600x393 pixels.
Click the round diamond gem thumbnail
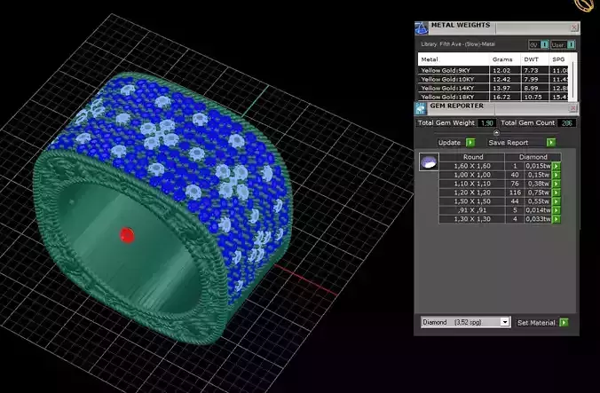429,161
